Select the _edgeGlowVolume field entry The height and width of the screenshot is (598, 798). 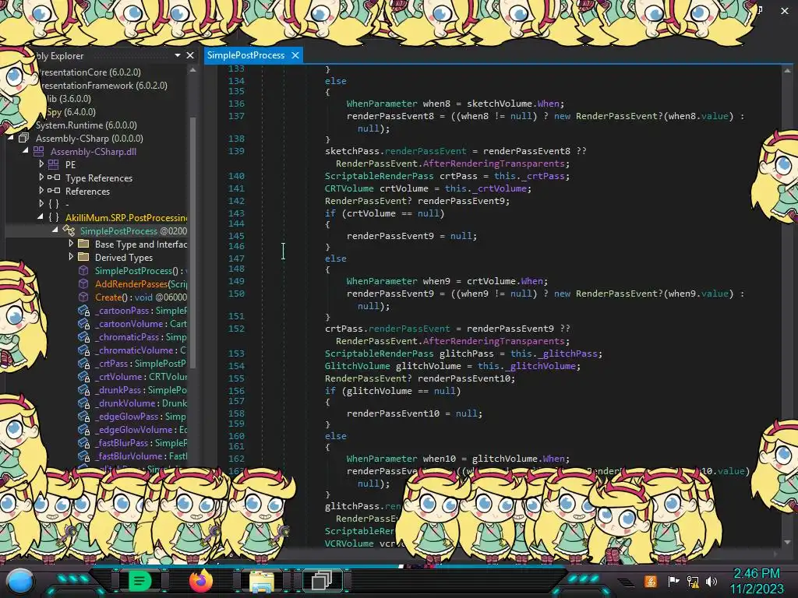click(x=141, y=429)
